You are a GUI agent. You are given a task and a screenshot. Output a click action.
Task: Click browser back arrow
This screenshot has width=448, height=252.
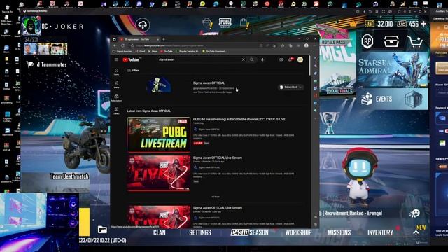point(115,45)
